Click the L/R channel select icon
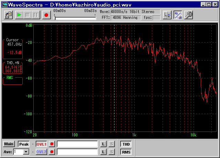The width and height of the screenshot is (220, 158). (167, 15)
